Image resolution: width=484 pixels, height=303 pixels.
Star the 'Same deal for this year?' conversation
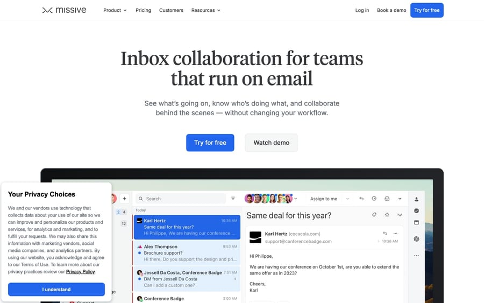point(387,215)
